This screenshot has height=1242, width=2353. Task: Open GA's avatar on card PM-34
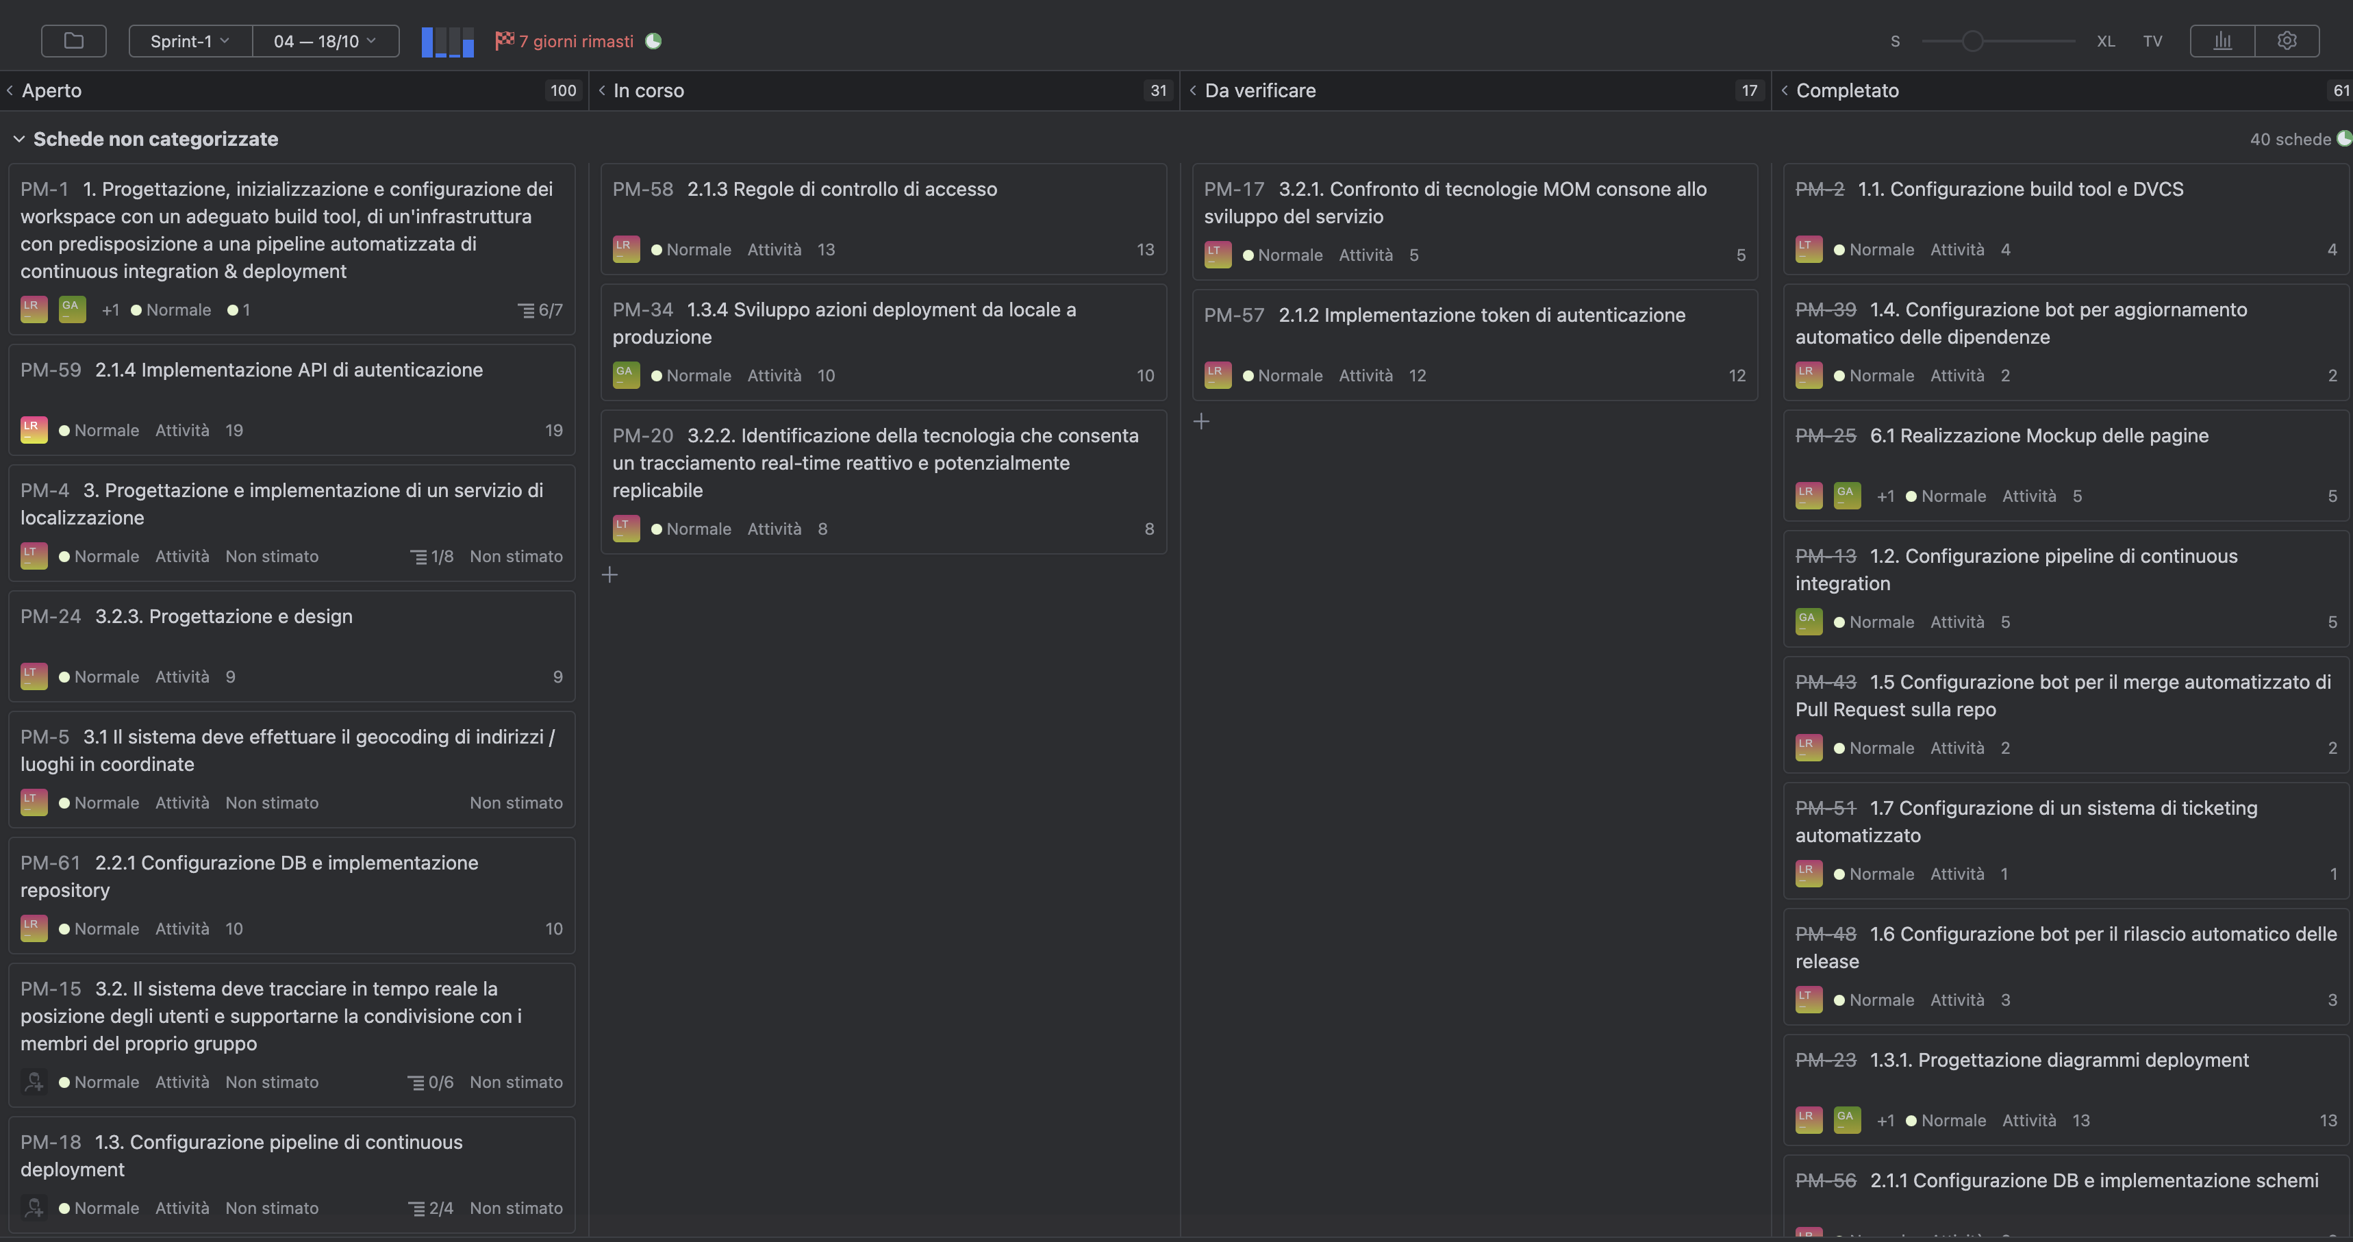pyautogui.click(x=626, y=375)
